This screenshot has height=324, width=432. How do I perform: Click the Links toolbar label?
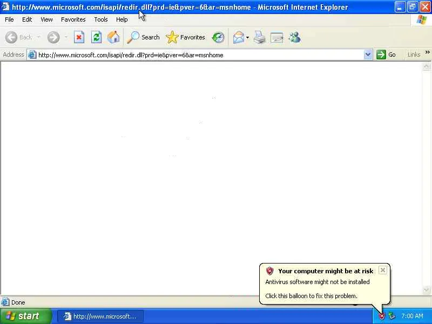click(x=414, y=55)
